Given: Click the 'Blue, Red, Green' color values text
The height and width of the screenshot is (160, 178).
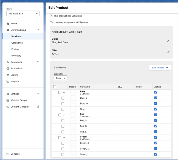Looking at the screenshot, I should point(60,42).
